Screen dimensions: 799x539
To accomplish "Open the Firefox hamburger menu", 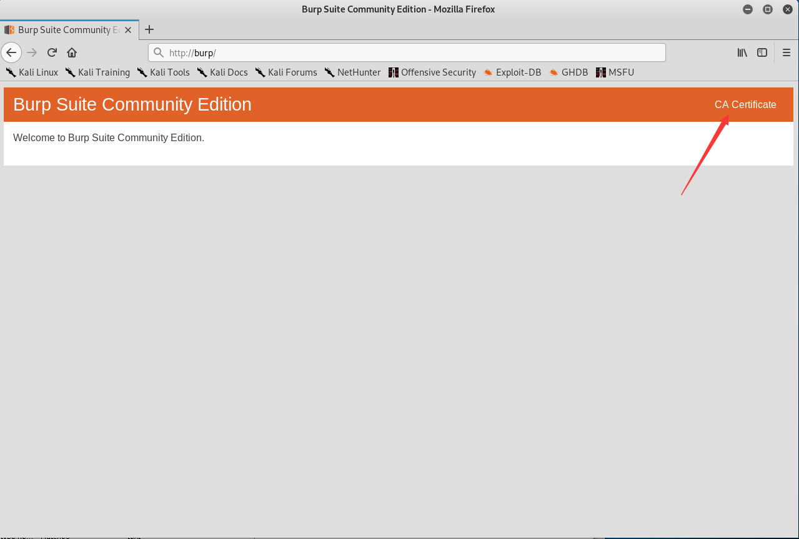I will pos(787,52).
